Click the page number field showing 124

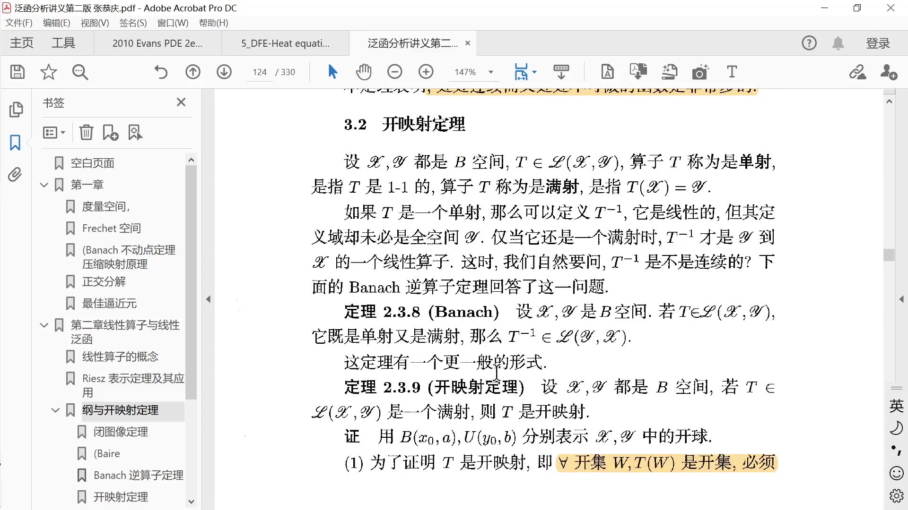point(260,72)
